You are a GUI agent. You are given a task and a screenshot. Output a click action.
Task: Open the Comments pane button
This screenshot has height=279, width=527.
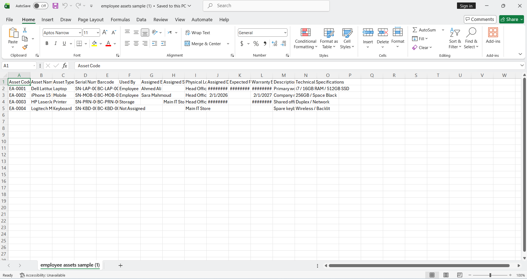point(480,19)
